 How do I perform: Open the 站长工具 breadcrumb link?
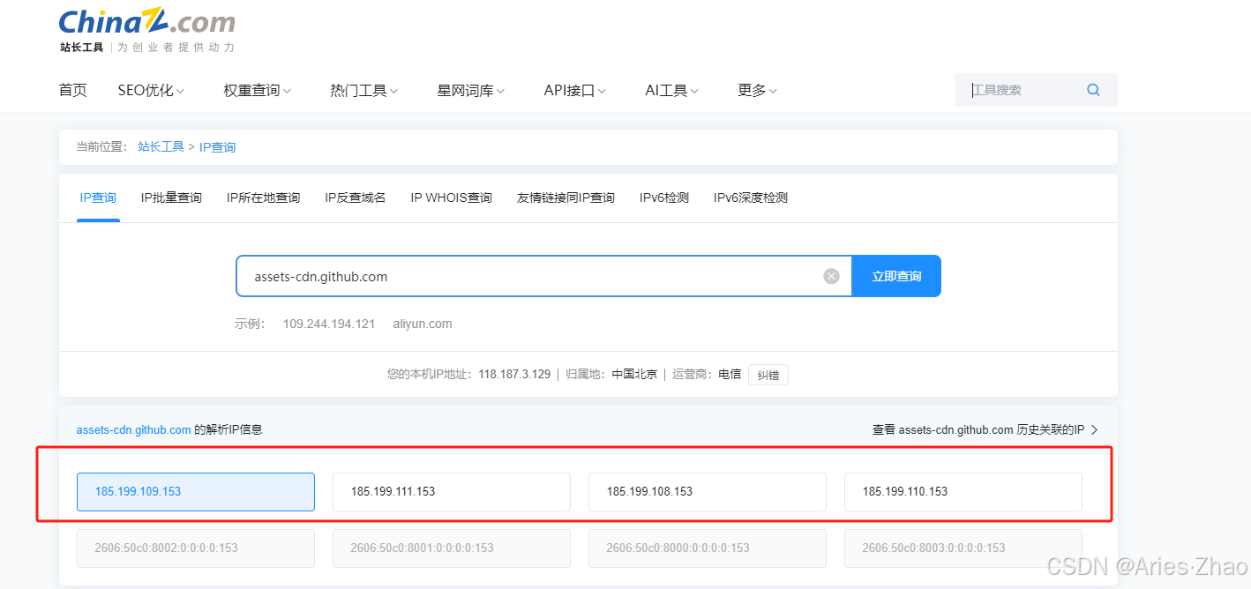(x=161, y=147)
